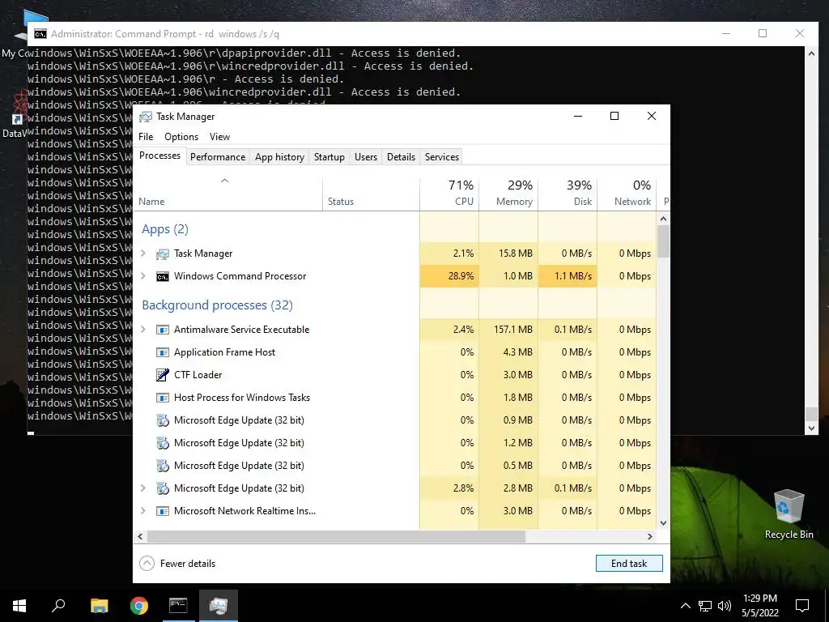829x622 pixels.
Task: Open the File menu in Task Manager
Action: [146, 137]
